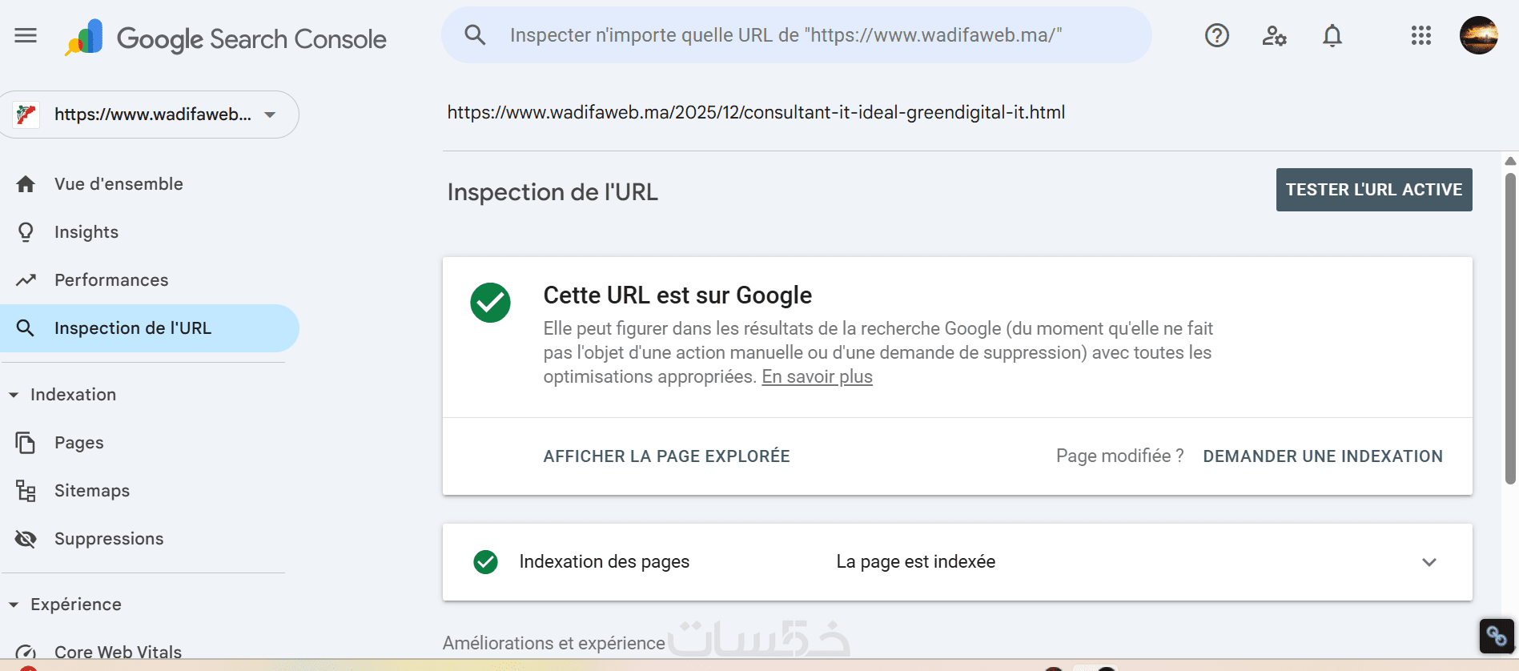The width and height of the screenshot is (1519, 671).
Task: Open the Google apps grid
Action: pyautogui.click(x=1421, y=35)
